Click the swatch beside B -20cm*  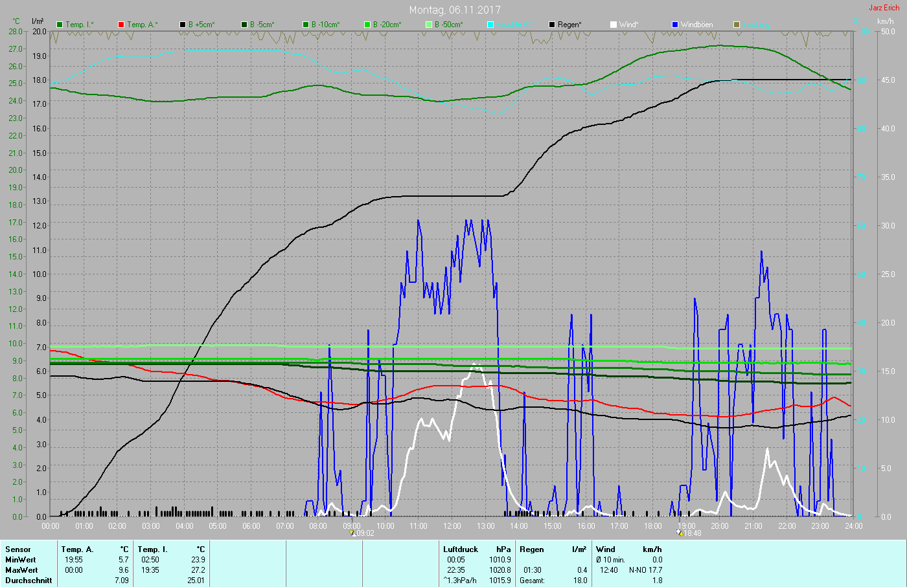coord(367,25)
